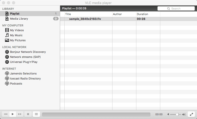This screenshot has height=119, width=197.
Task: Sort by the Title column header
Action: 89,14
